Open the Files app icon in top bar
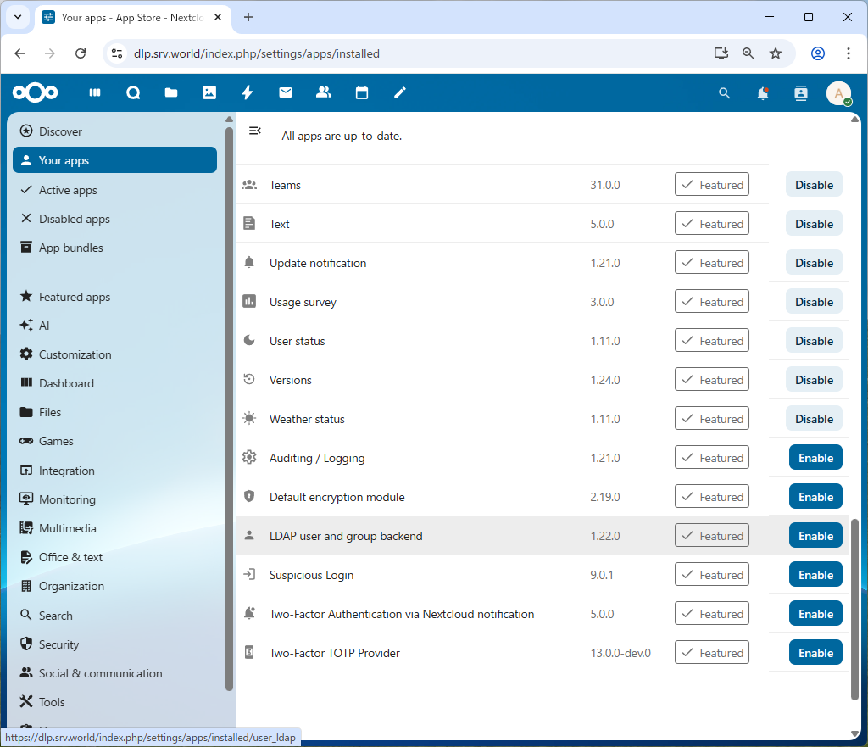 (x=171, y=93)
